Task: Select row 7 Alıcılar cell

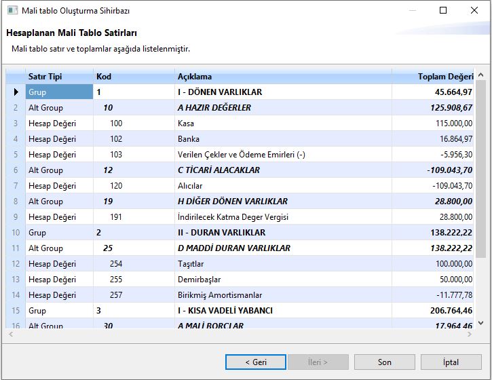Action: [x=190, y=186]
